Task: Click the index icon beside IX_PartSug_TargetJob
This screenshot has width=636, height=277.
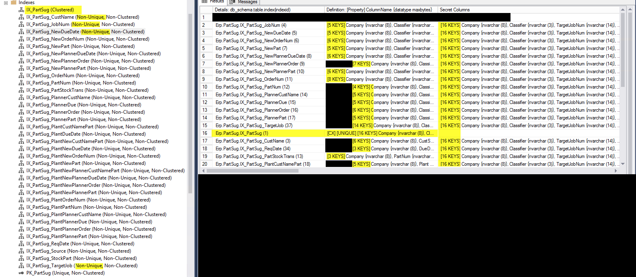Action: click(x=22, y=266)
